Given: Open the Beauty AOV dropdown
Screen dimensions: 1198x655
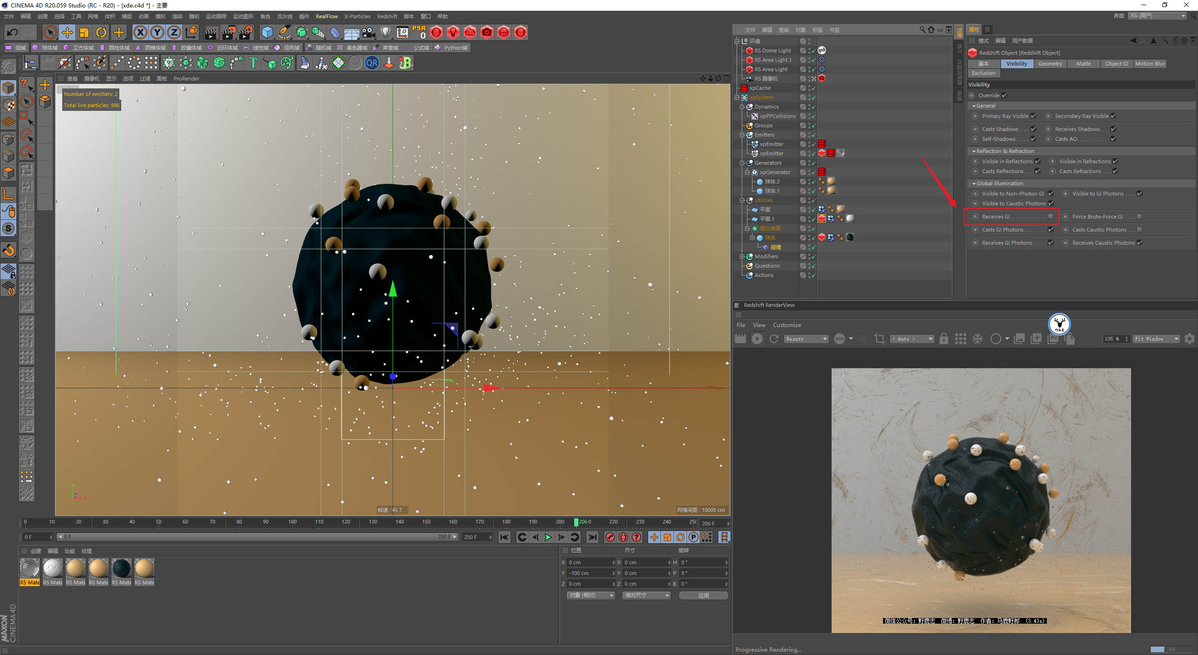Looking at the screenshot, I should (806, 339).
